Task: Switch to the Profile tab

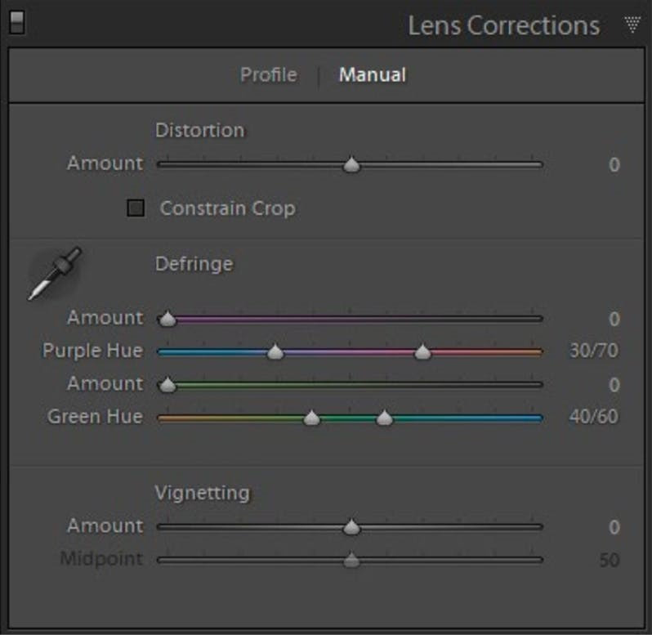Action: pyautogui.click(x=268, y=75)
